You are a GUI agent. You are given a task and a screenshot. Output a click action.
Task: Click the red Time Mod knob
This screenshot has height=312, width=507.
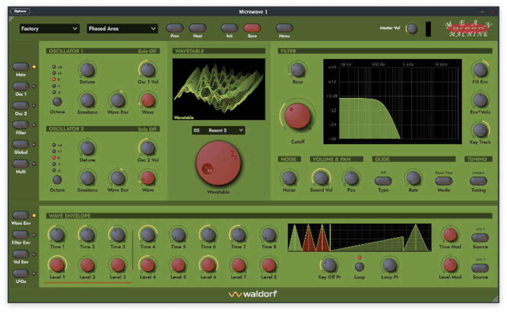point(450,235)
